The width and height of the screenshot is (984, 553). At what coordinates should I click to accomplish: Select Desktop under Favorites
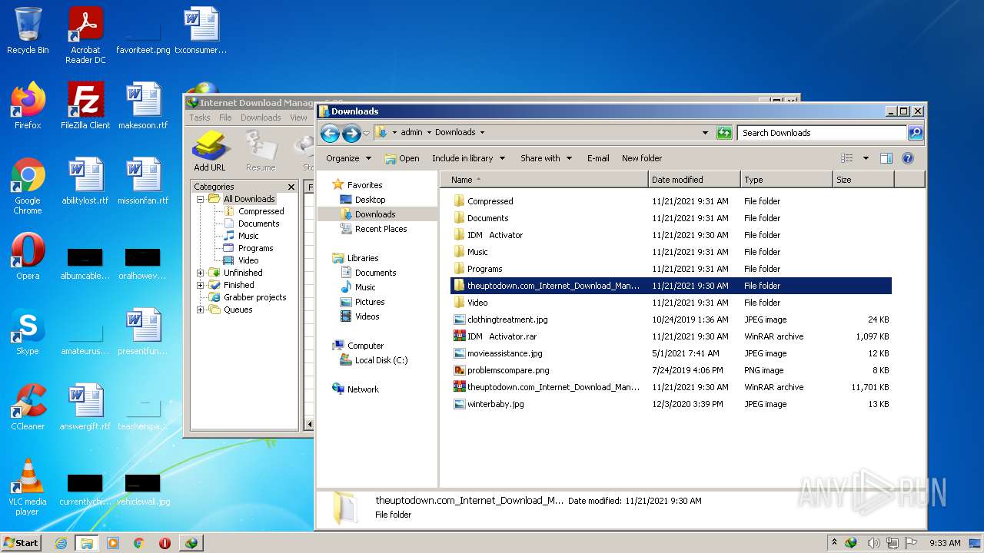point(370,200)
